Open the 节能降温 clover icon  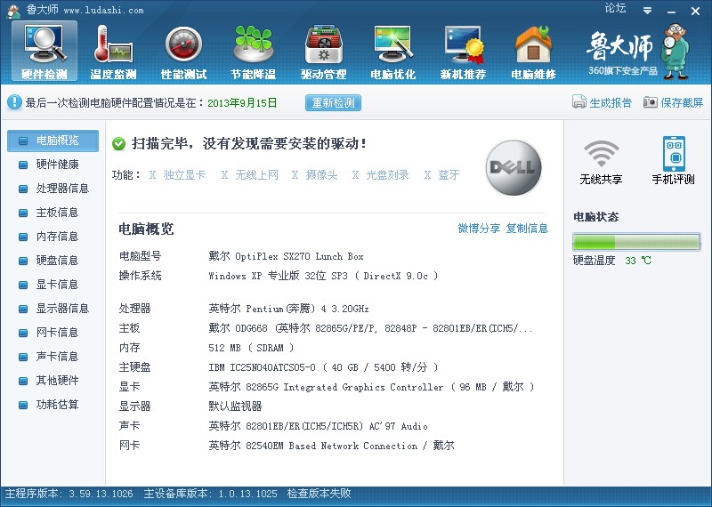(x=253, y=52)
